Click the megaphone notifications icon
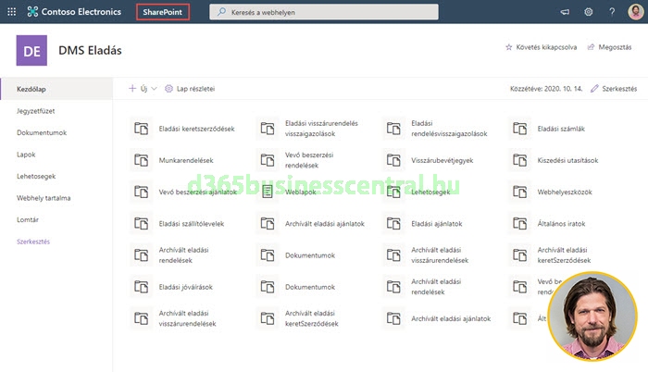Screen dimensions: 648x372 point(565,12)
